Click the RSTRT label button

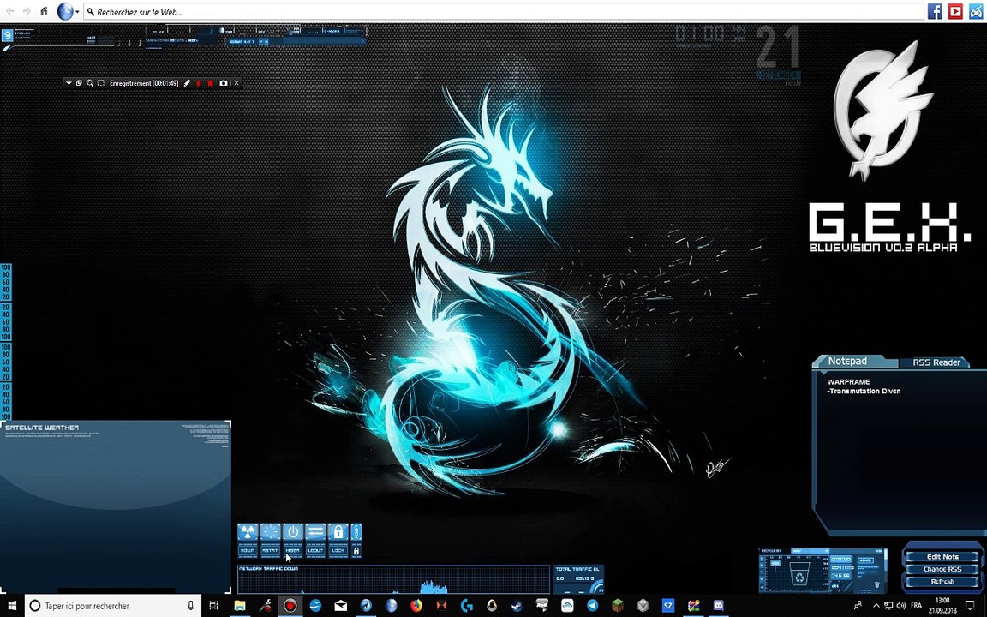(270, 550)
